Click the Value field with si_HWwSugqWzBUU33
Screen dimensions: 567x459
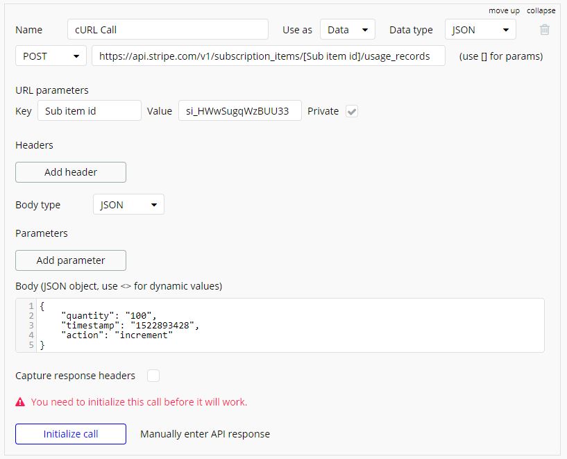click(x=240, y=110)
